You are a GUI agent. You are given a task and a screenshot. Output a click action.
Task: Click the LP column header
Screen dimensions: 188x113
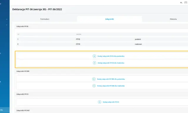(18, 34)
